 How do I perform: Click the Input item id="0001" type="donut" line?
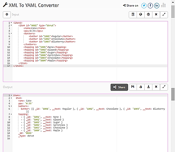tap(37, 26)
